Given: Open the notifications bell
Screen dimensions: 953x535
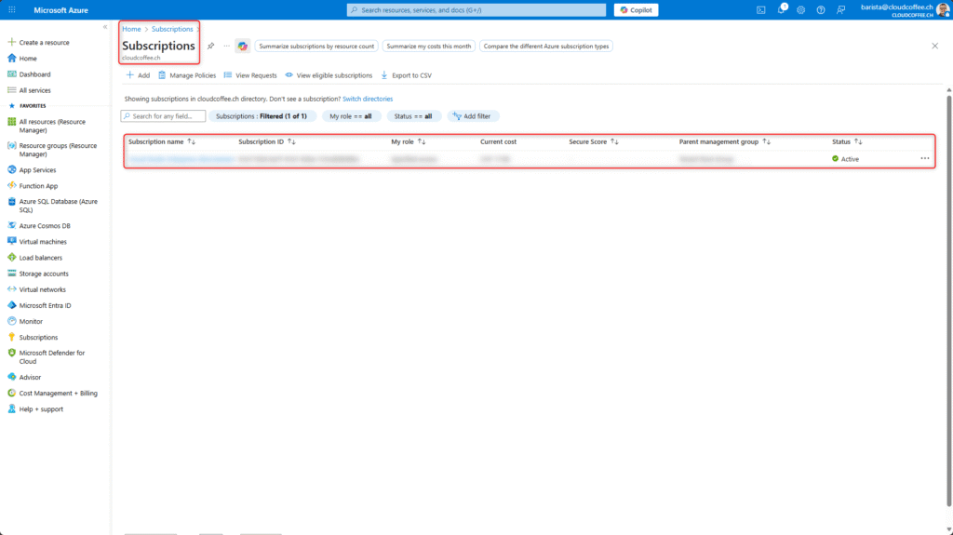Looking at the screenshot, I should (x=782, y=9).
